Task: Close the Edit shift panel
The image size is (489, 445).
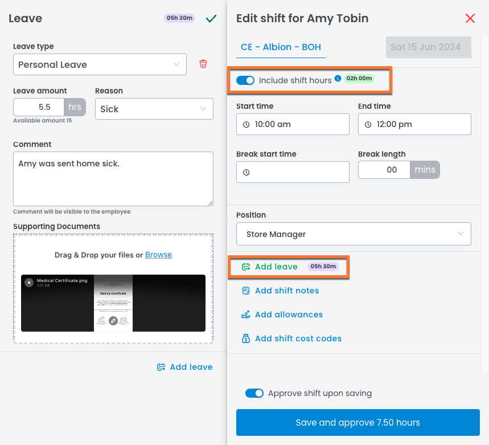Action: pyautogui.click(x=470, y=18)
